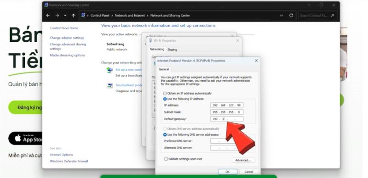Open Media streaming options
This screenshot has width=368, height=178.
(x=67, y=55)
